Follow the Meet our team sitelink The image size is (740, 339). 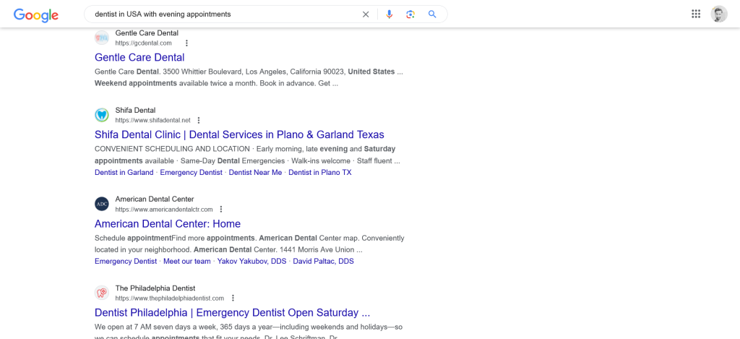click(x=187, y=261)
